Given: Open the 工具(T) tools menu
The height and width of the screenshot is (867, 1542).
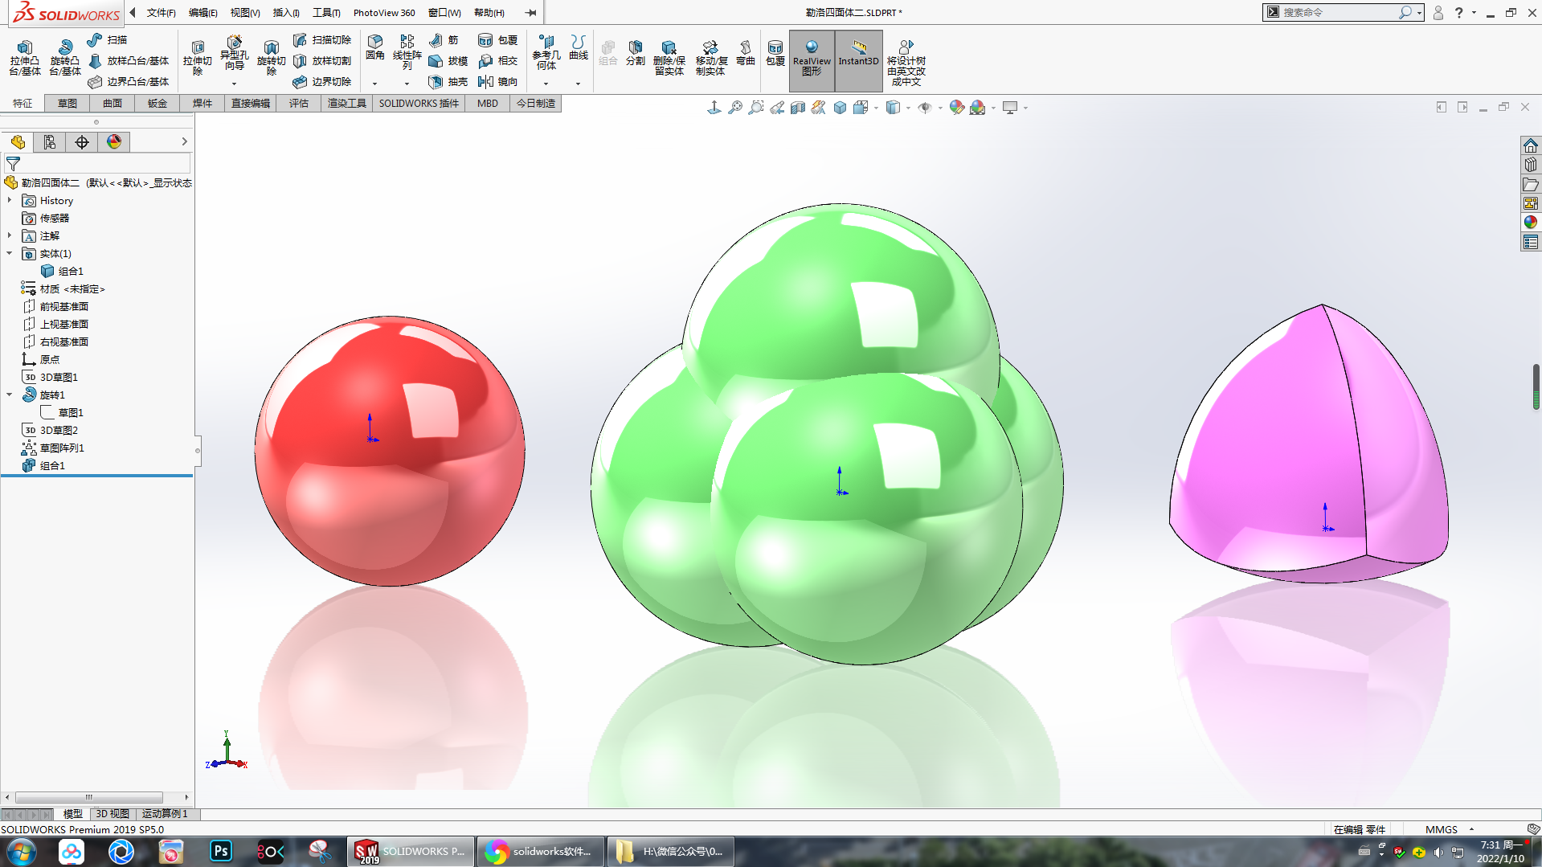Looking at the screenshot, I should tap(326, 12).
